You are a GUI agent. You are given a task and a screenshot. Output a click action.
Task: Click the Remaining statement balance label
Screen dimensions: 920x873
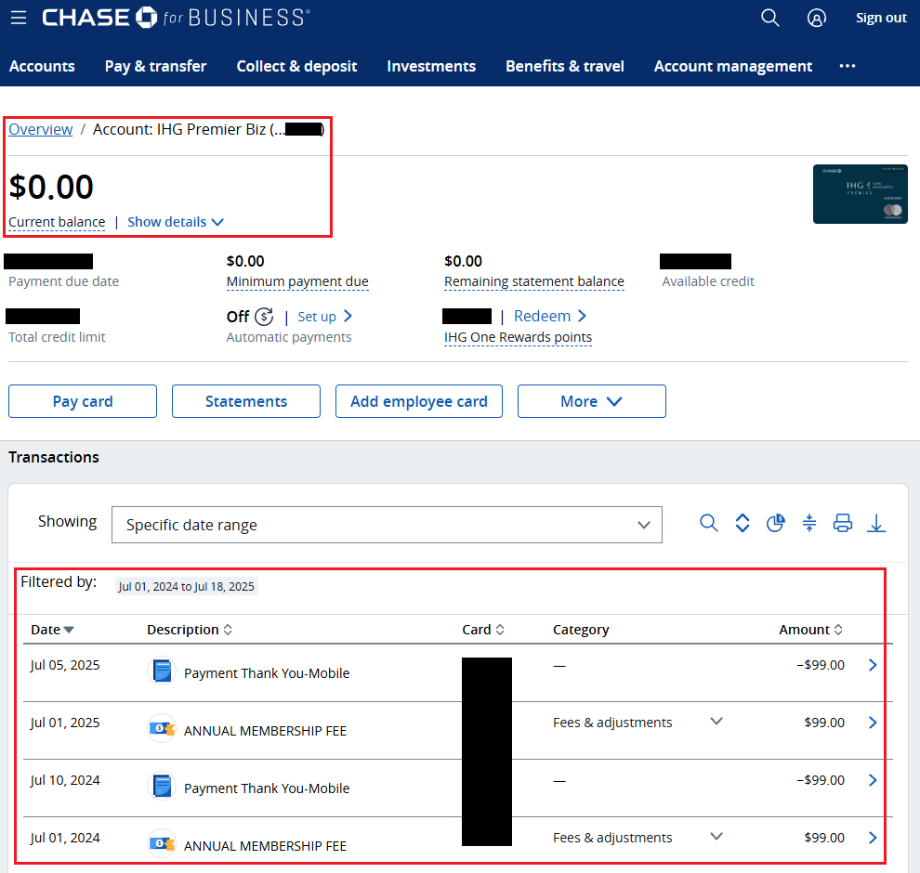(534, 281)
